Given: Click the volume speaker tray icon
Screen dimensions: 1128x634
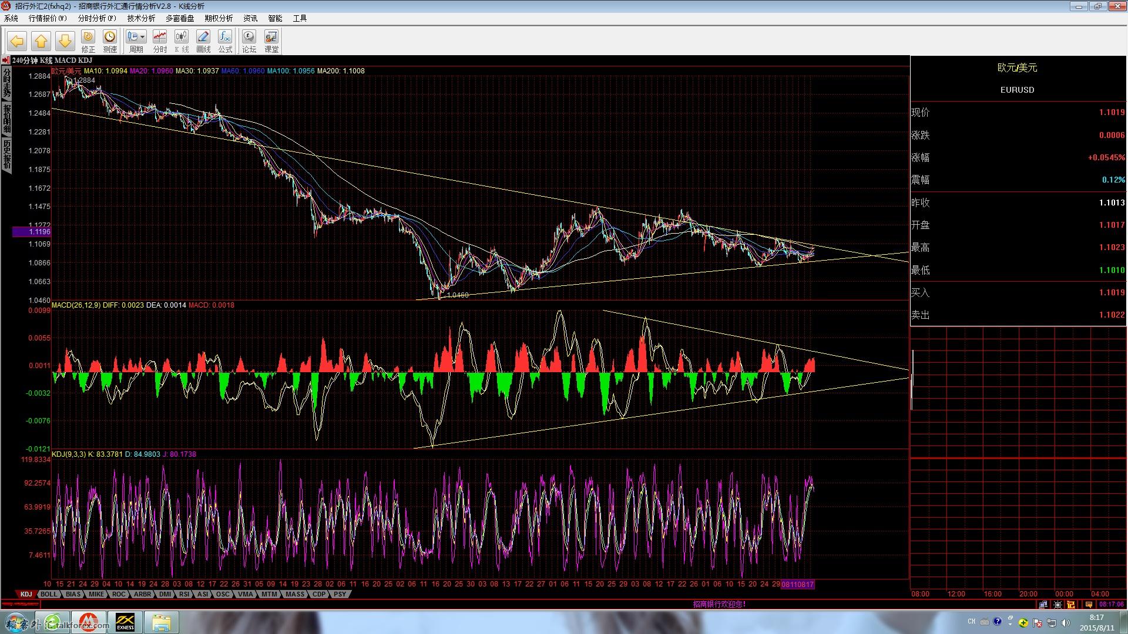Looking at the screenshot, I should click(1066, 622).
